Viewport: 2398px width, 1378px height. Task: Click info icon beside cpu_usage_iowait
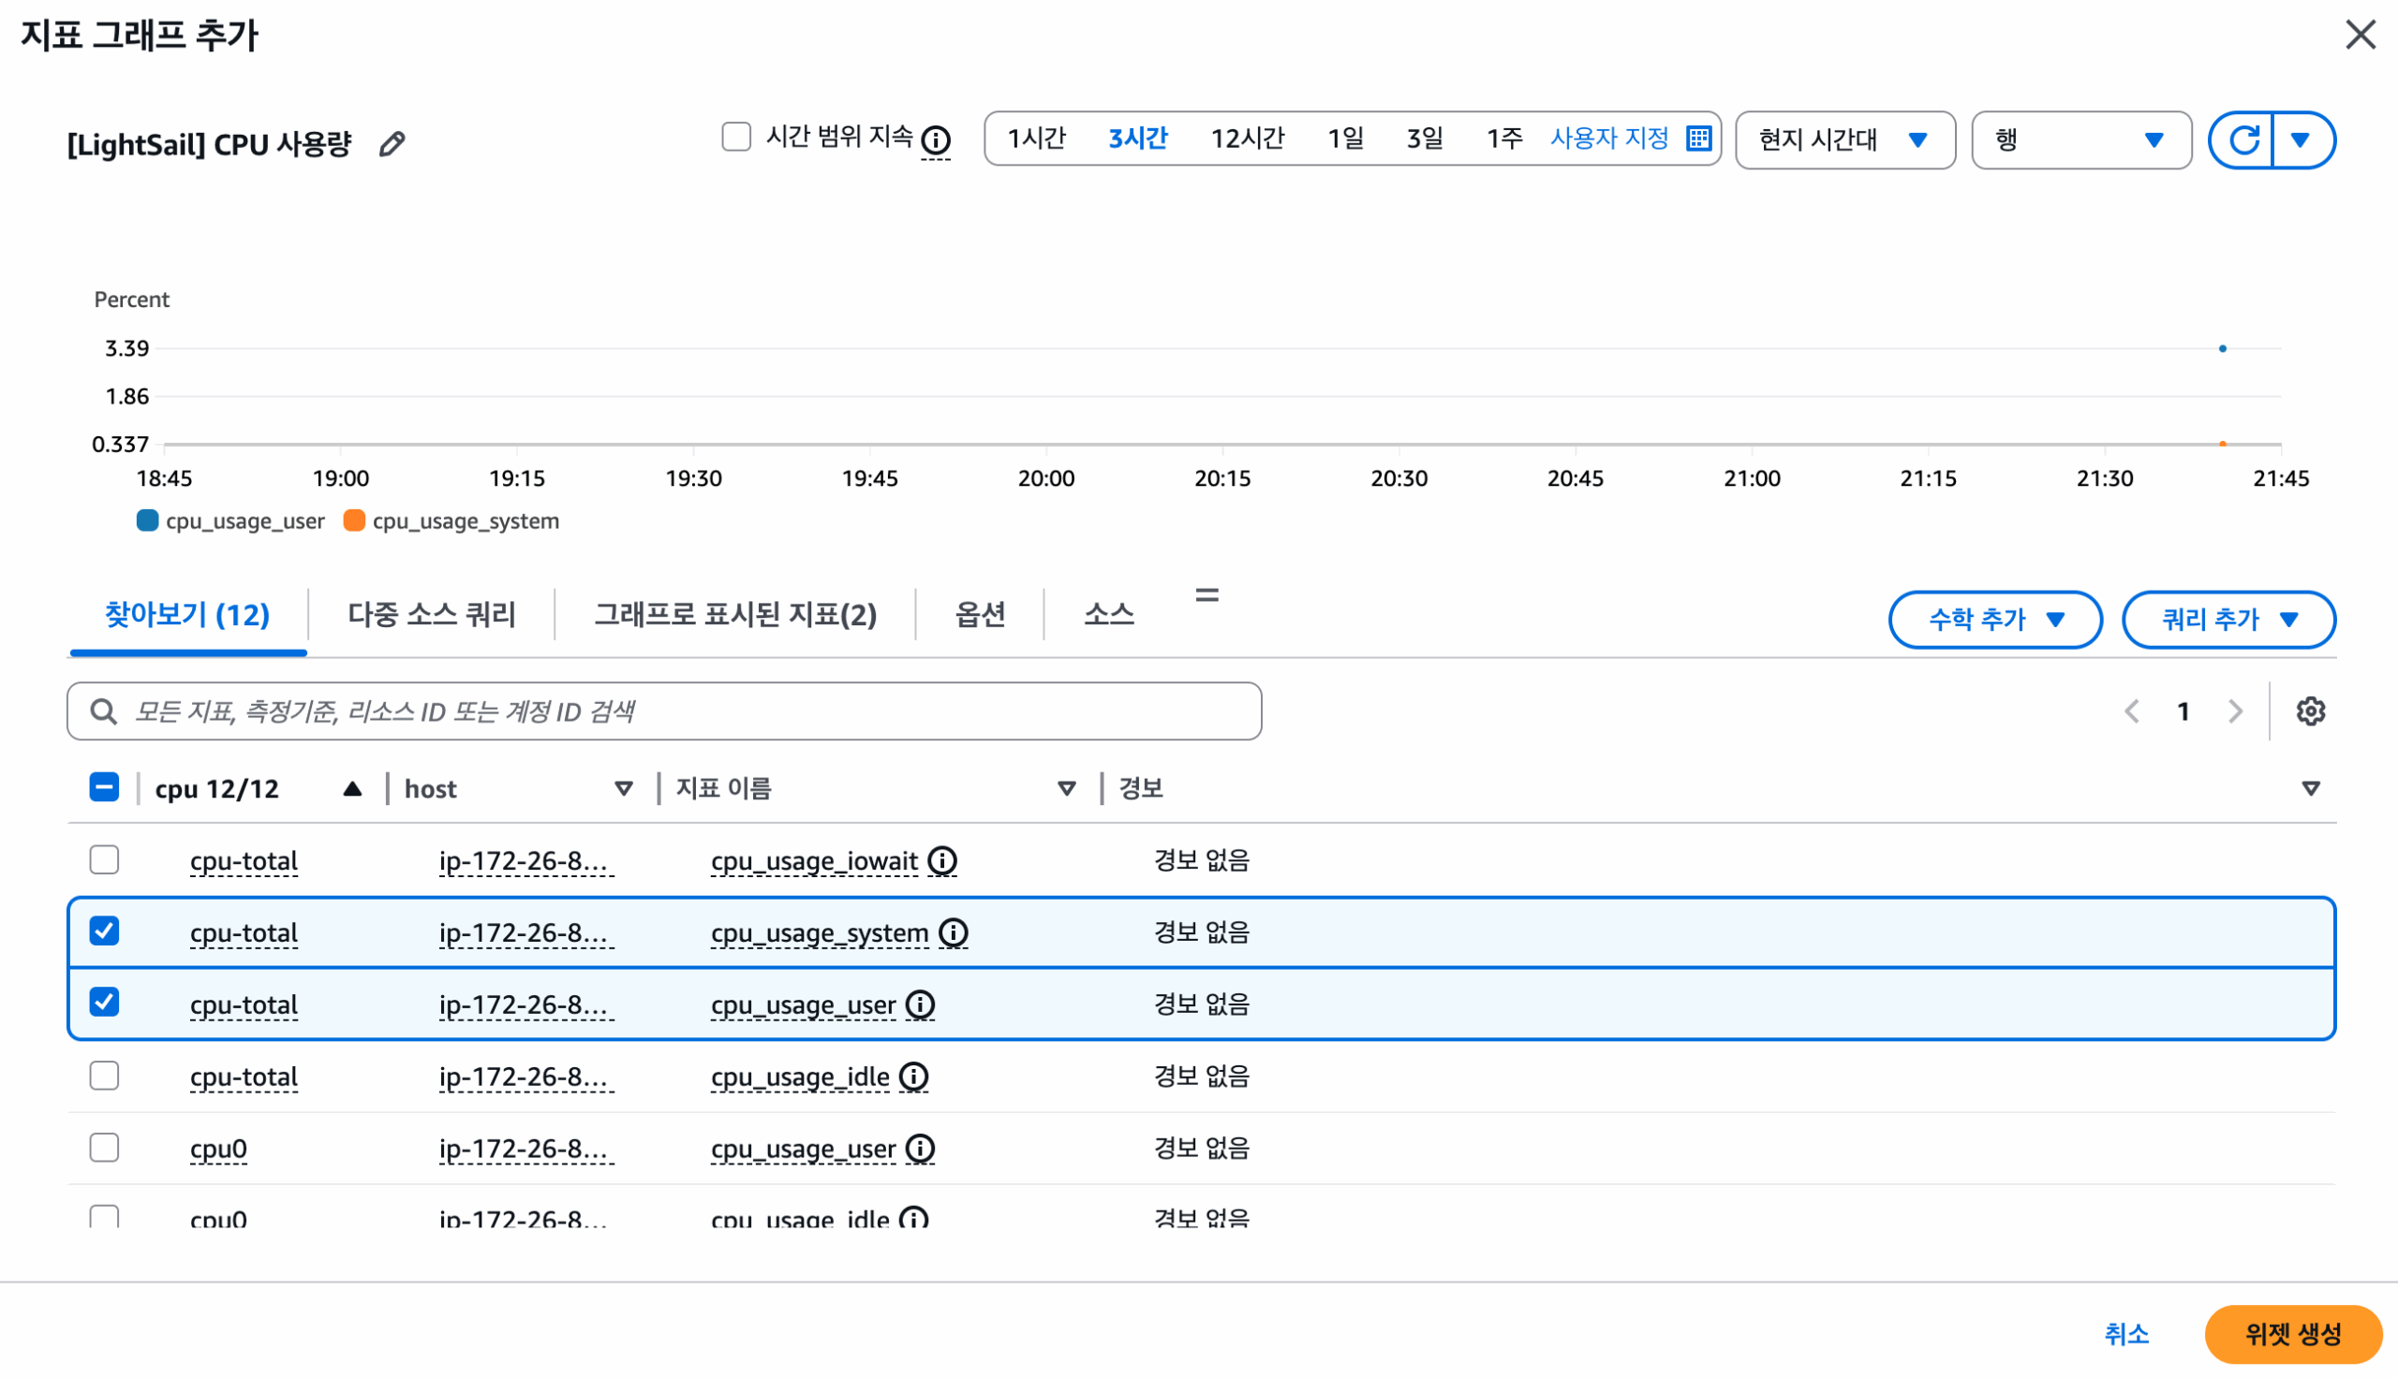[x=942, y=860]
